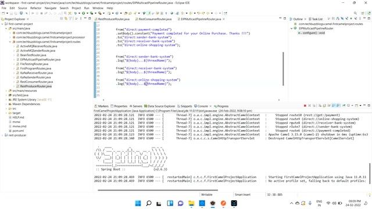Viewport: 372px width, 209px height.
Task: Switch to the RestConsumerRouter.java editor tab
Action: pyautogui.click(x=153, y=19)
